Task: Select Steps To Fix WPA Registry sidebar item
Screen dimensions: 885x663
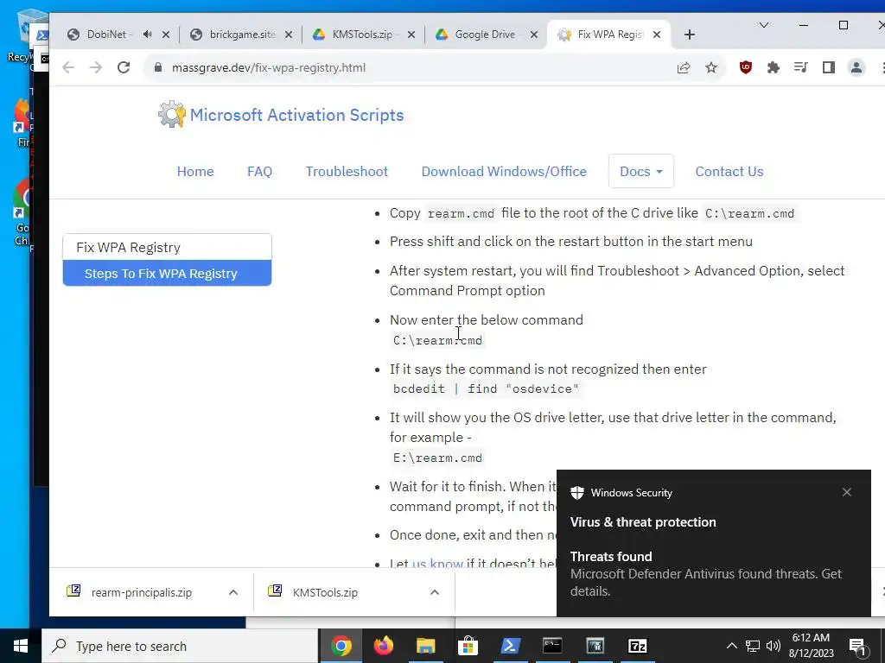Action: point(167,274)
